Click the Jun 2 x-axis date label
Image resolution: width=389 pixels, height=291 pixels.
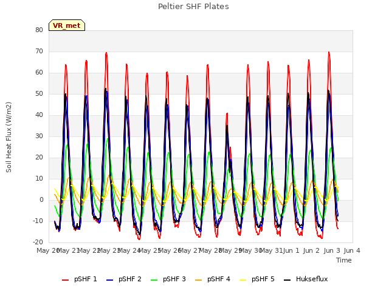pos(311,250)
